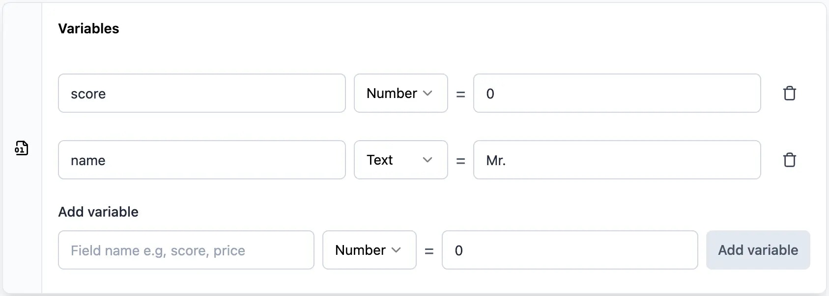This screenshot has height=296, width=829.
Task: Click the chevron beside Text in name row
Action: (428, 160)
